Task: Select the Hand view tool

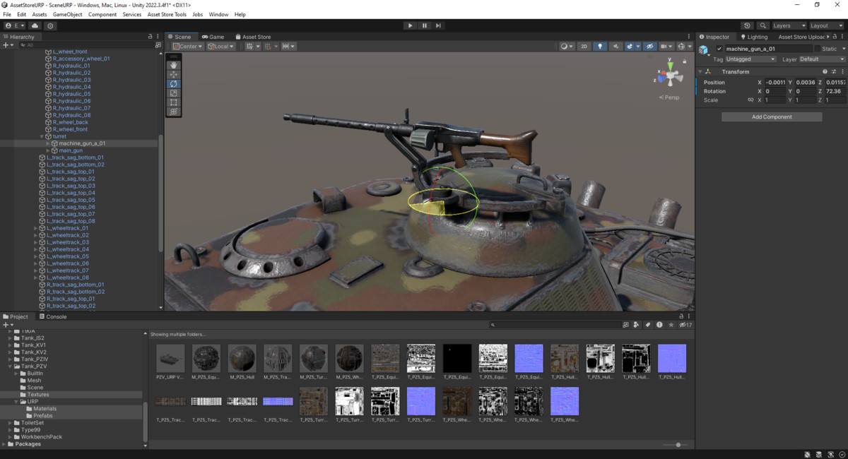Action: 173,64
